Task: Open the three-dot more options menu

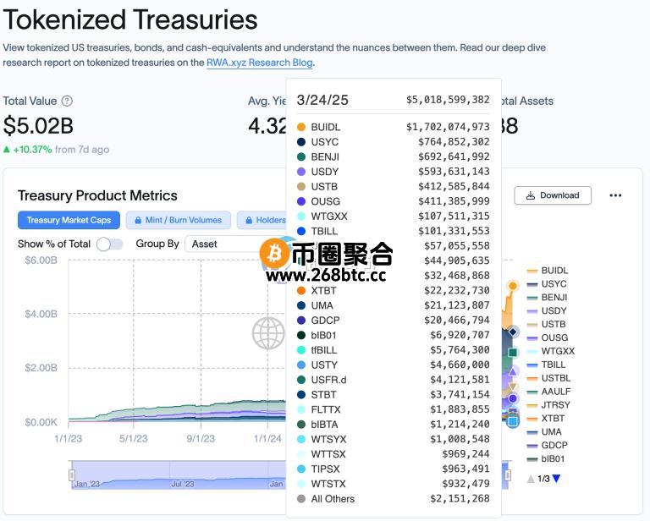Action: coord(615,195)
